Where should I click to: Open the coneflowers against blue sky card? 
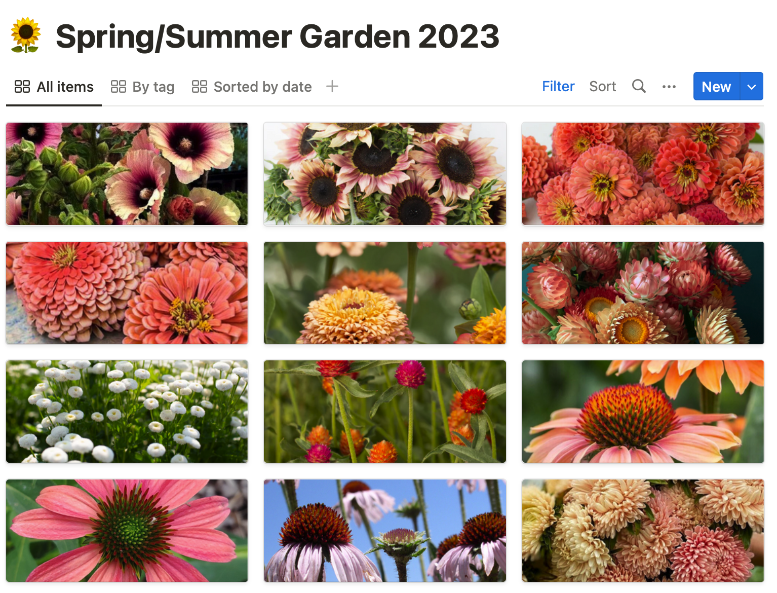[x=385, y=531]
